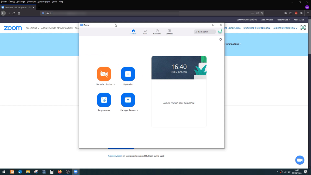The image size is (311, 175).
Task: Open the ASSISTANCE link on the website
Action: pyautogui.click(x=299, y=20)
